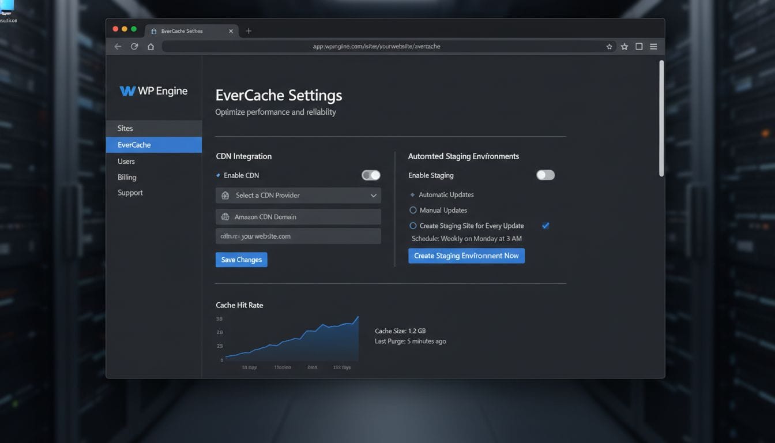Select the EverCache Settings browser tab

coord(192,31)
